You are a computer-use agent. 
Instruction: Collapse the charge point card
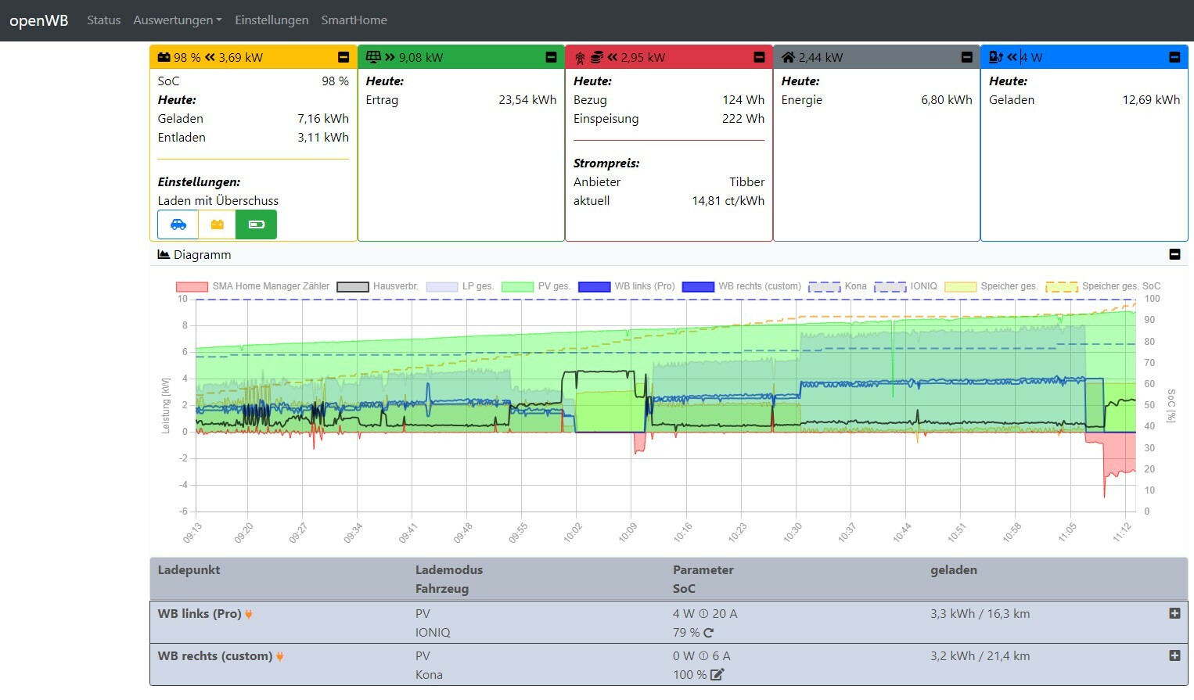tap(1174, 57)
